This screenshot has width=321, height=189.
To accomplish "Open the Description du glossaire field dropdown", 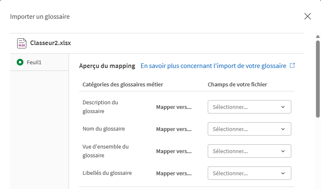I will [x=250, y=107].
